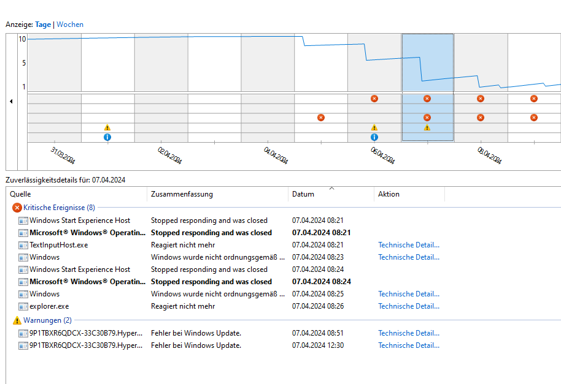Open Technische Details for explorer.exe
Viewport: 561px width, 384px height.
tap(409, 307)
